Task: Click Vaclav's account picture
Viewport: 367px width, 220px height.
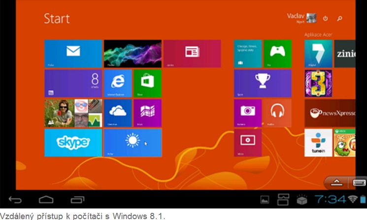Action: point(311,18)
